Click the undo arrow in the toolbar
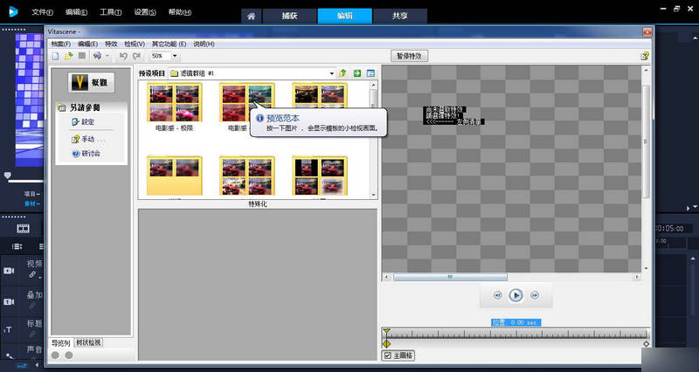The width and height of the screenshot is (699, 372). (x=123, y=56)
